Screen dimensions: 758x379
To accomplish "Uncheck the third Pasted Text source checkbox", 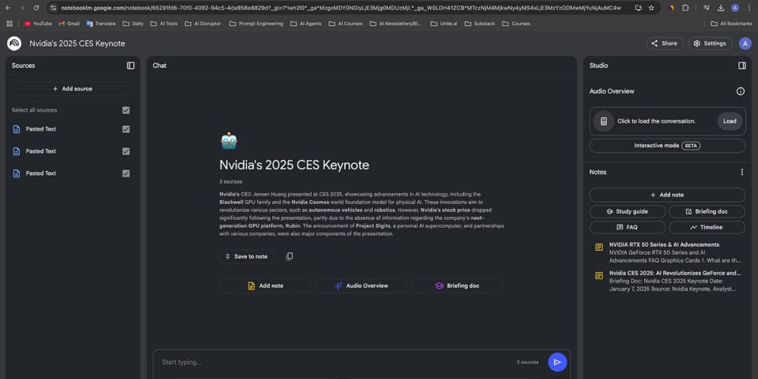I will pyautogui.click(x=126, y=173).
